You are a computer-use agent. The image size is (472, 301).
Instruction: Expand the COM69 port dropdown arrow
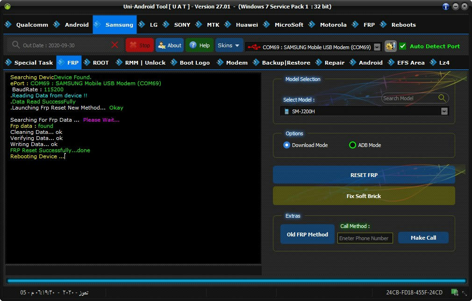tap(377, 47)
